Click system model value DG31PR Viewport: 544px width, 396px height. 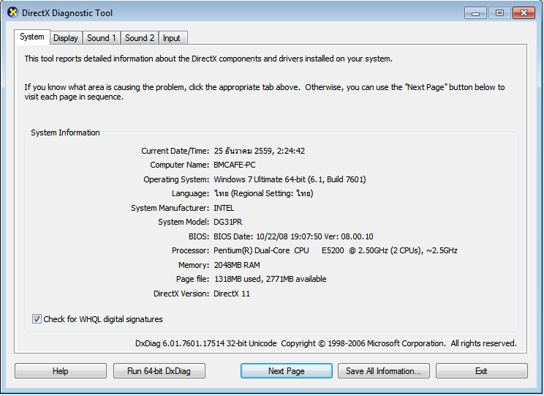[x=227, y=222]
